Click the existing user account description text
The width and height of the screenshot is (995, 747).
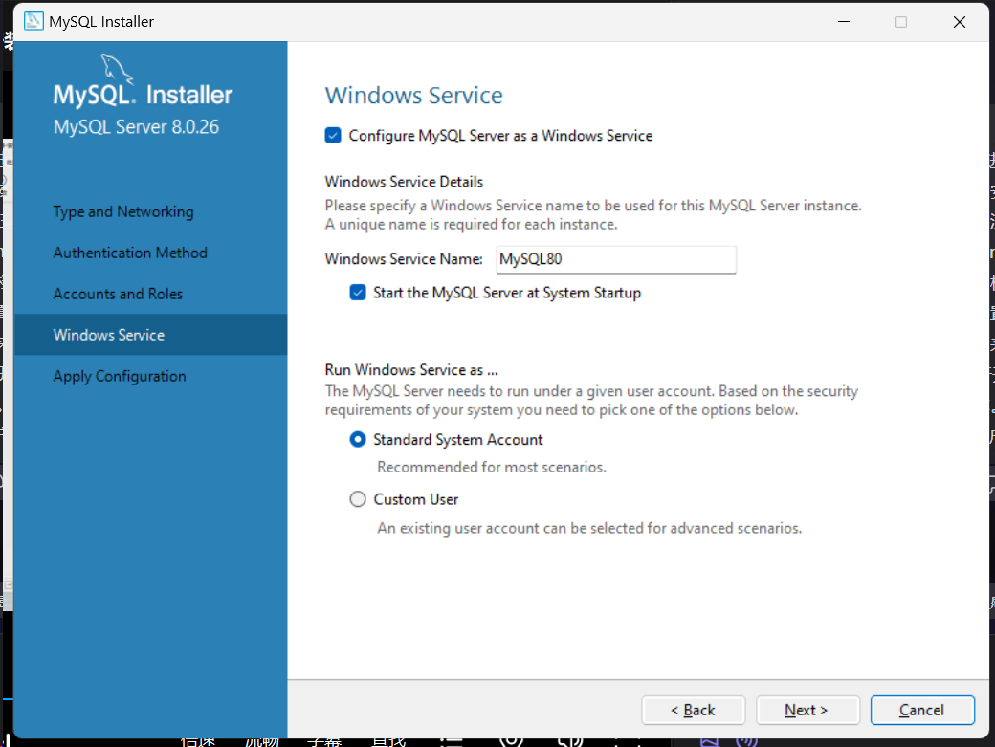[x=589, y=528]
